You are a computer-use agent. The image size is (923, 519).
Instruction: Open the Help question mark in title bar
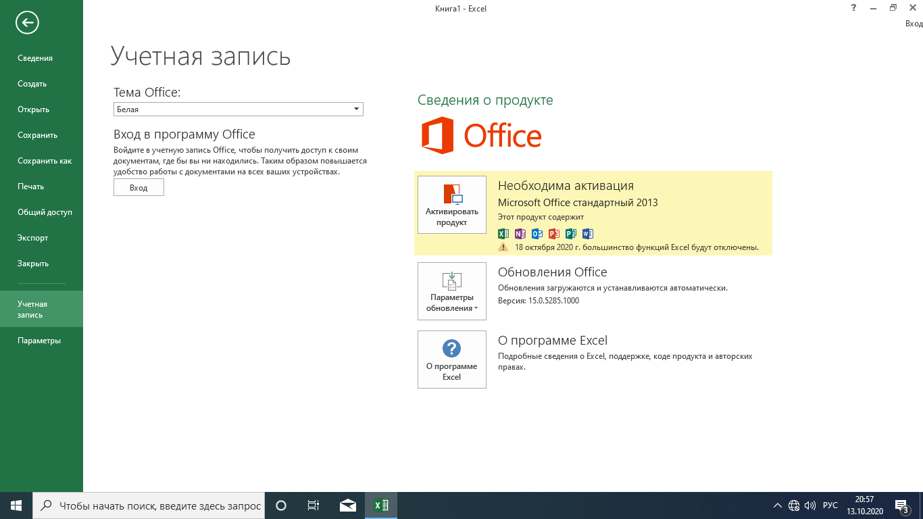click(x=854, y=8)
